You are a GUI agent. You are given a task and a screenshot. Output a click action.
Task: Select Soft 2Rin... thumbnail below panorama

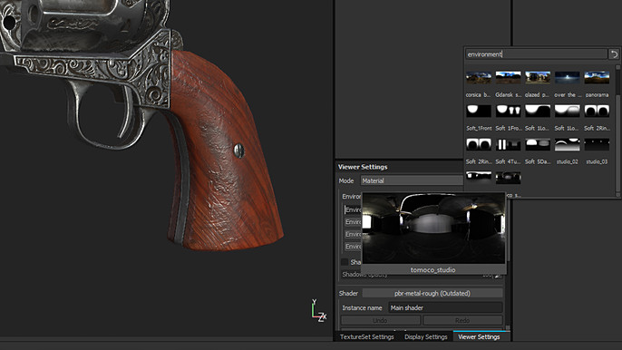click(597, 111)
